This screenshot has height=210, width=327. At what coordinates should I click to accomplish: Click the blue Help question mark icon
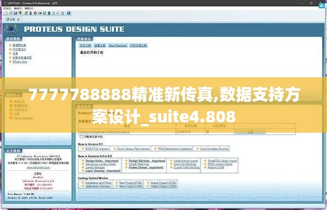69,13
